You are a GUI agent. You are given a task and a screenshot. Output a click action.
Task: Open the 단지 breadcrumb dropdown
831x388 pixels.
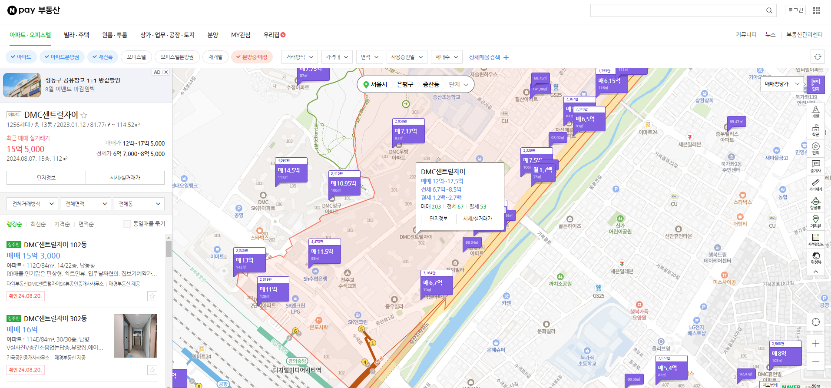(458, 85)
